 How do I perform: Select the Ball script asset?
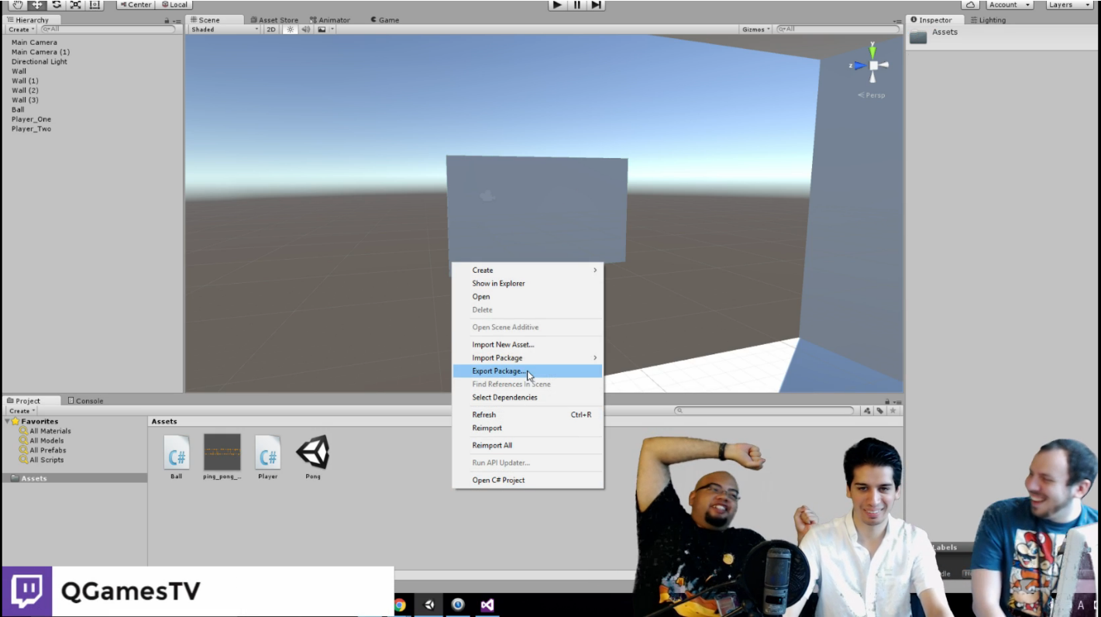[x=177, y=457]
